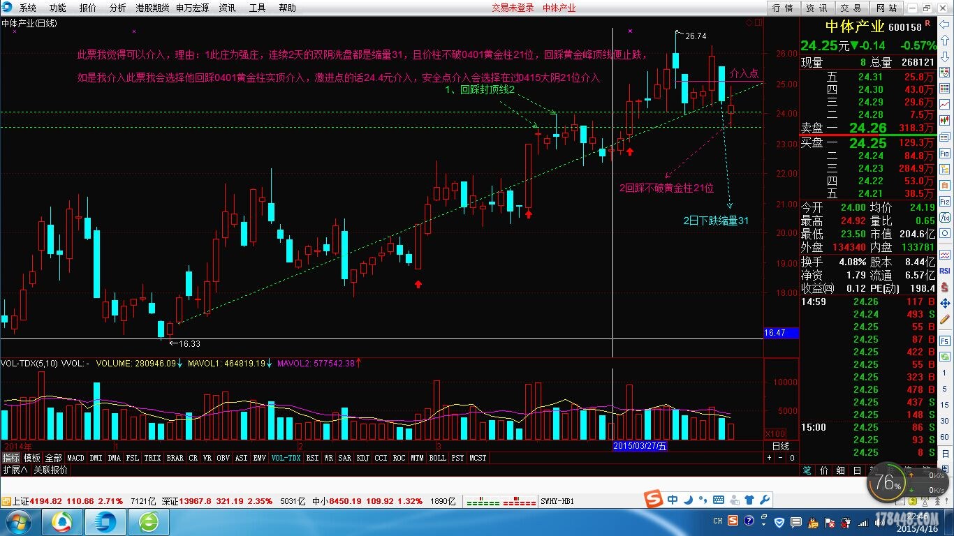Open the f(x) formula icon
Image resolution: width=954 pixels, height=536 pixels.
point(944,217)
